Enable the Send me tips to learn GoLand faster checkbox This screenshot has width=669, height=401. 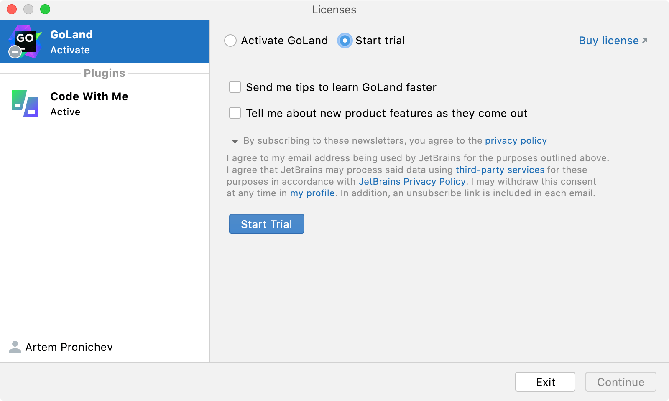click(x=235, y=87)
